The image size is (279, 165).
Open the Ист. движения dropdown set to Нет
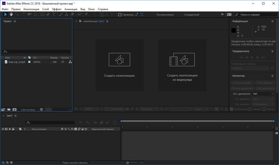263,94
